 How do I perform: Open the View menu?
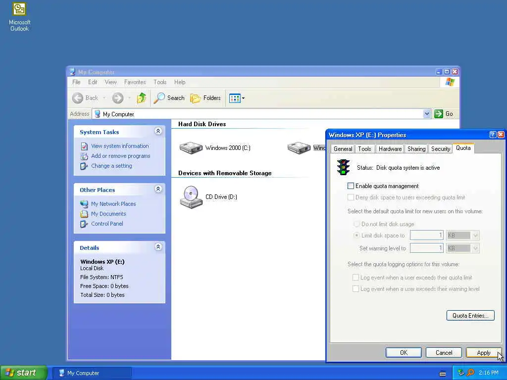click(x=110, y=82)
